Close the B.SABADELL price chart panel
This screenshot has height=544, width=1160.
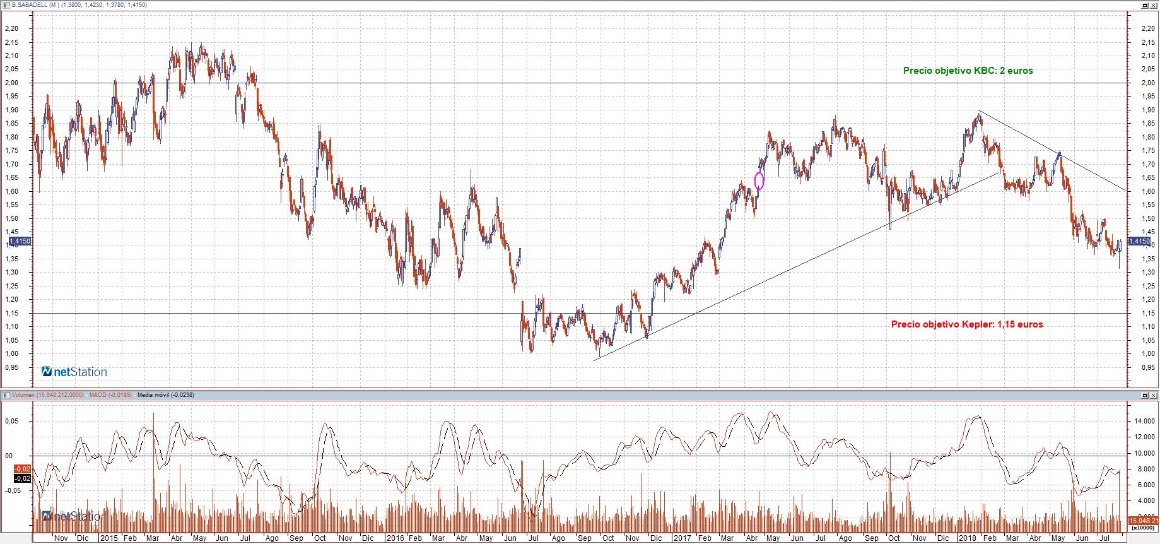tap(1154, 4)
